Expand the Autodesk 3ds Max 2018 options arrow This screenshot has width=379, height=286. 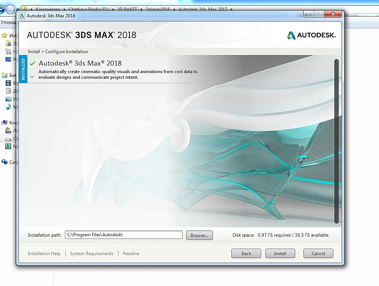[32, 77]
